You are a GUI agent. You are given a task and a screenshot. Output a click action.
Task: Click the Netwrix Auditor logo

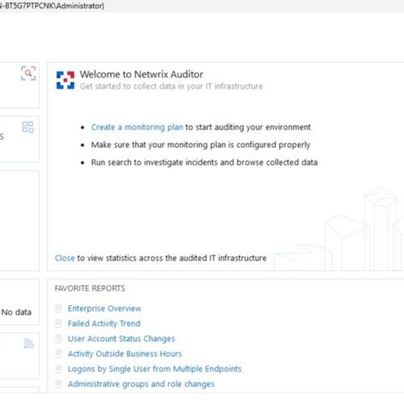click(x=65, y=80)
